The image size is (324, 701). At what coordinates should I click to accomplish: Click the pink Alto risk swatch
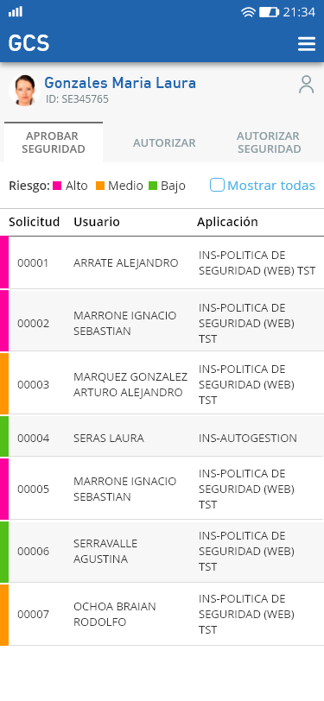[57, 186]
